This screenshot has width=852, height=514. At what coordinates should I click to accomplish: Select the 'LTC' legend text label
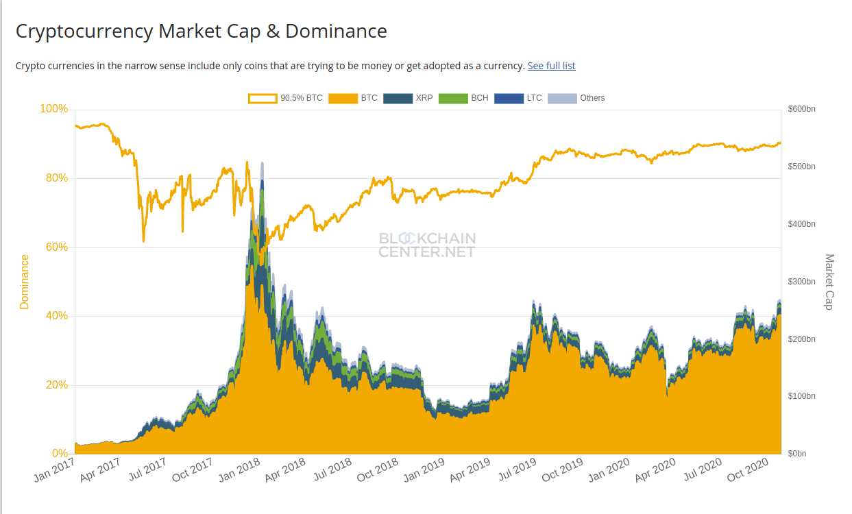(x=534, y=98)
